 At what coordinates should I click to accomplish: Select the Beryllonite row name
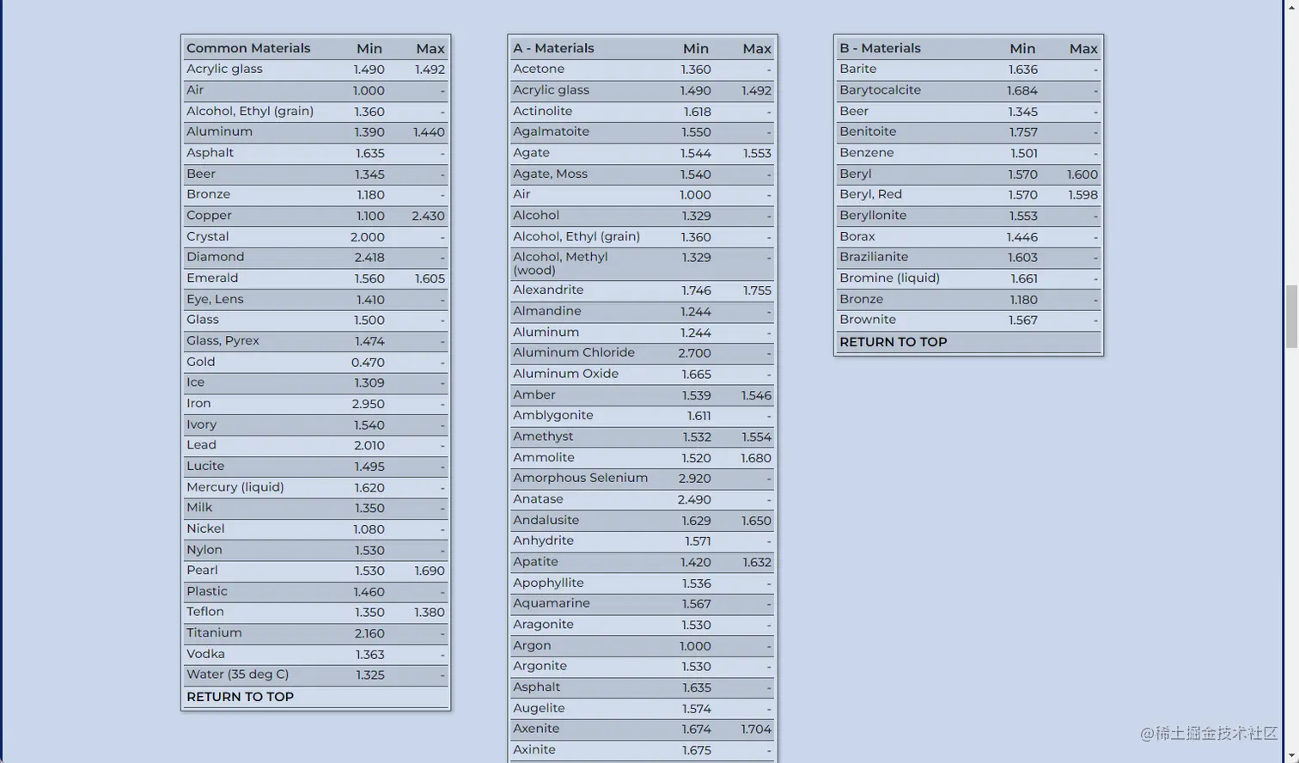873,215
